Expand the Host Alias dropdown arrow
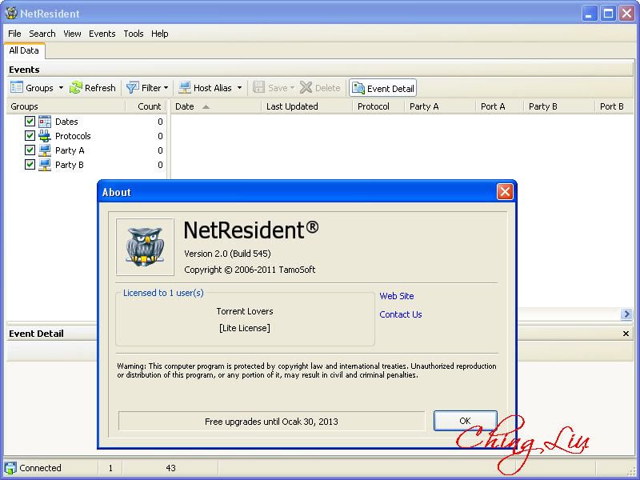The image size is (640, 480). tap(239, 88)
